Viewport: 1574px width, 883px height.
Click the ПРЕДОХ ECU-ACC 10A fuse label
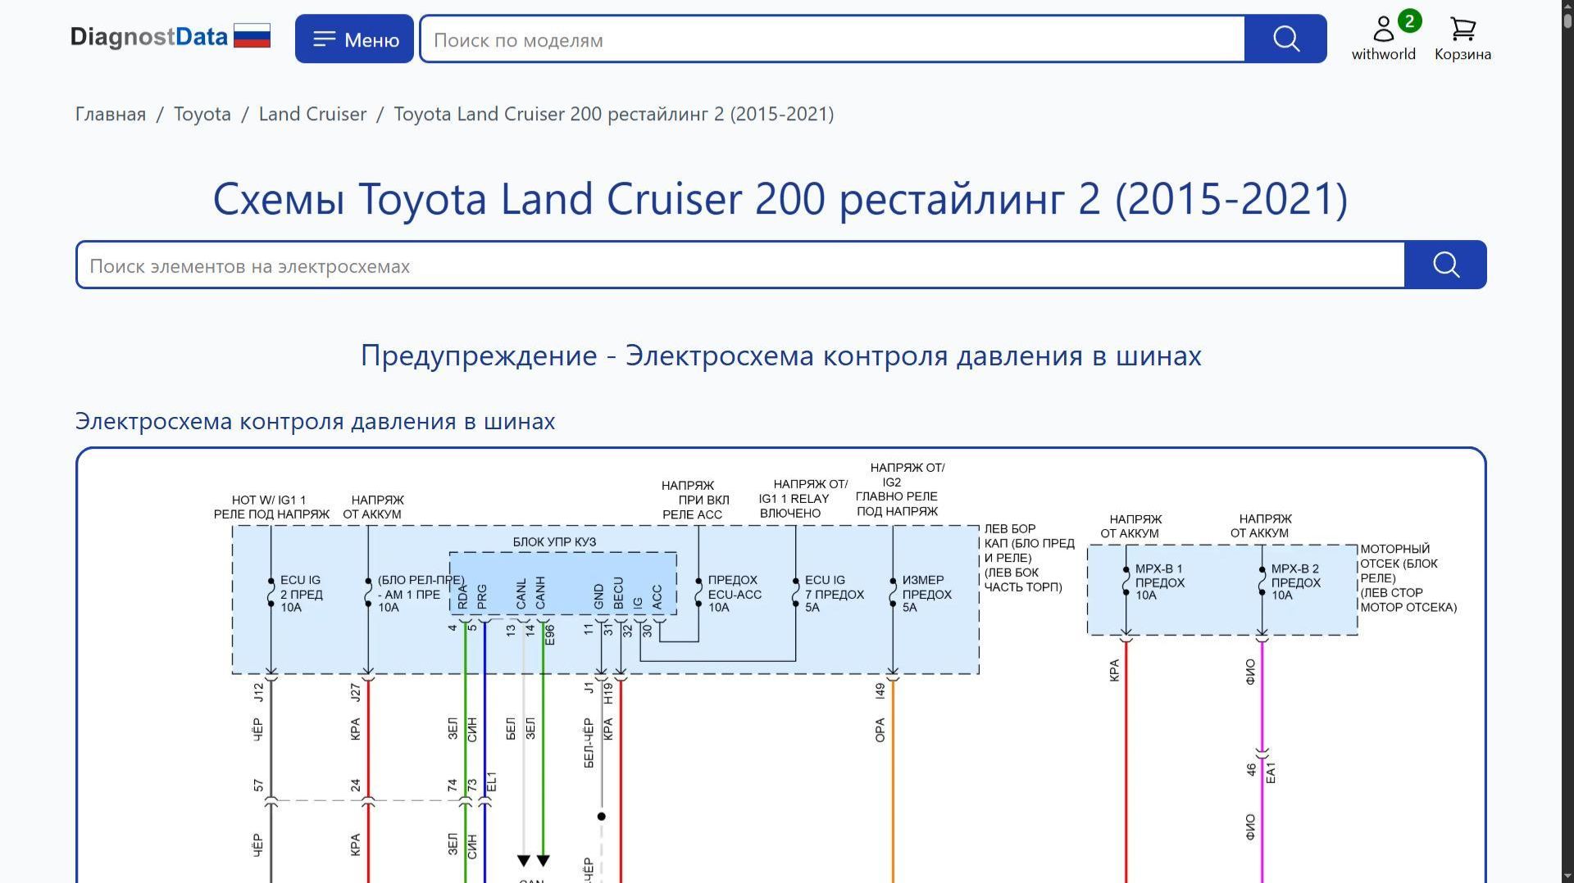tap(735, 594)
